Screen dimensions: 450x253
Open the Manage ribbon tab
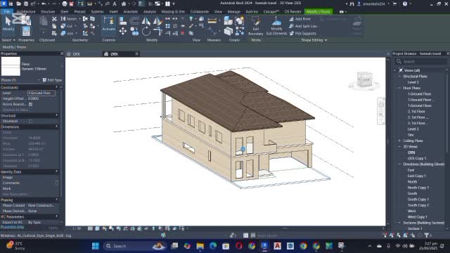[x=233, y=12]
